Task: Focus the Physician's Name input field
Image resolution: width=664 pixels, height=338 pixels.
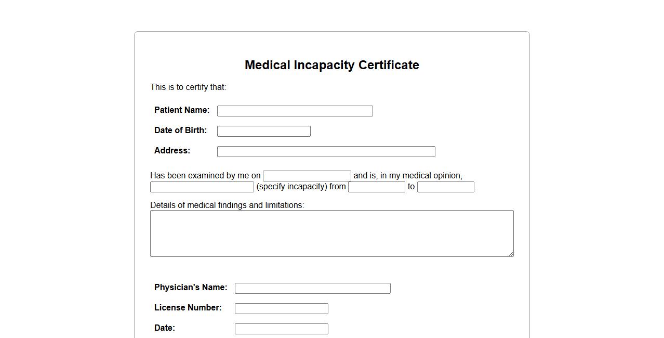Action: (x=312, y=288)
